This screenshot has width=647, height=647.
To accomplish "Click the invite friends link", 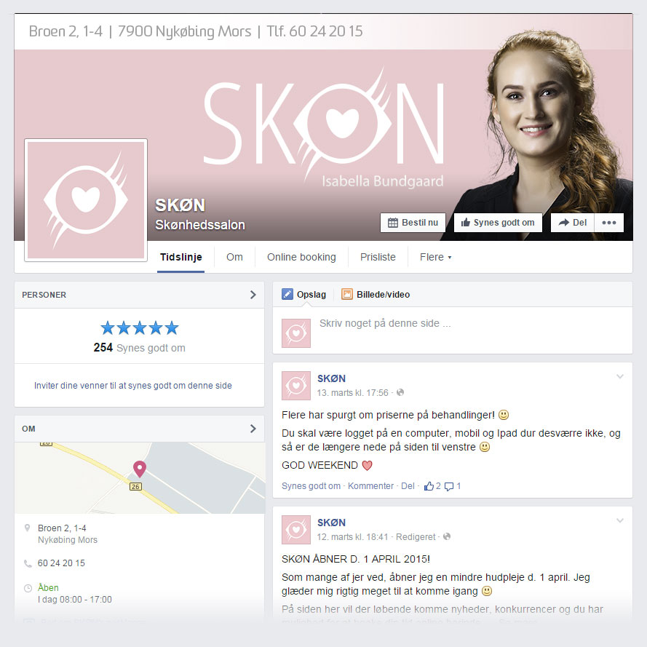I will point(133,386).
